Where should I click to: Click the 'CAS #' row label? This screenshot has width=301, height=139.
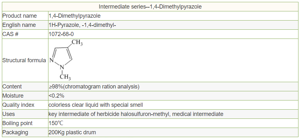click(x=10, y=34)
